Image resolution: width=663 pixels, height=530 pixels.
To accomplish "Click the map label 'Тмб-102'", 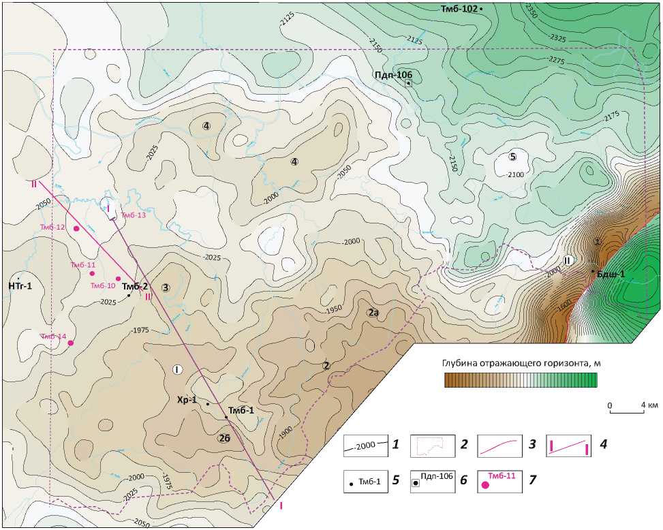I will pos(459,8).
